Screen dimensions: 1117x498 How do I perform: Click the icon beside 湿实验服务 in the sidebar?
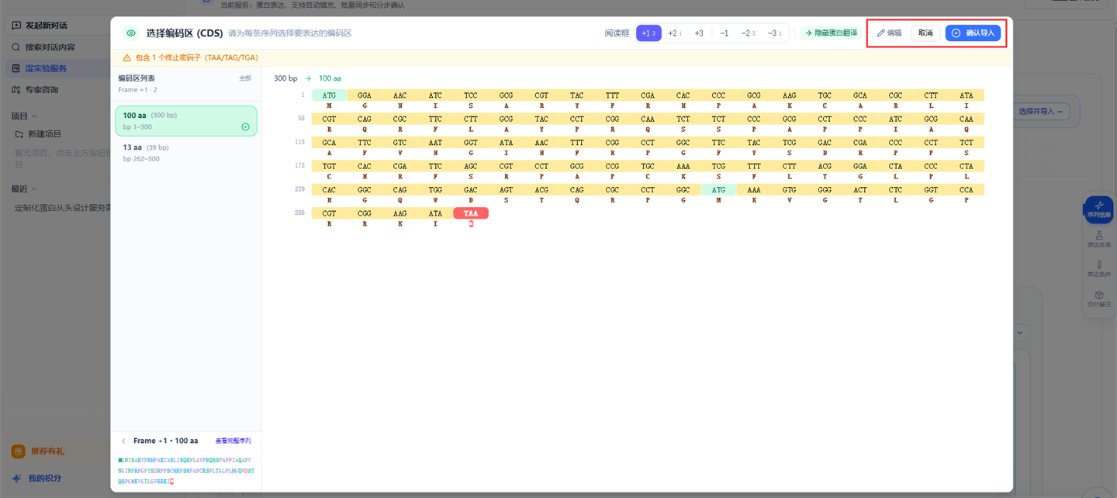(x=16, y=68)
